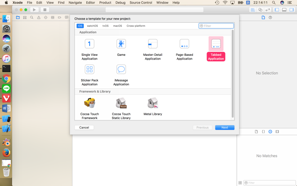Open the Find navigator magnifier icon
The image size is (297, 186).
pos(32,17)
